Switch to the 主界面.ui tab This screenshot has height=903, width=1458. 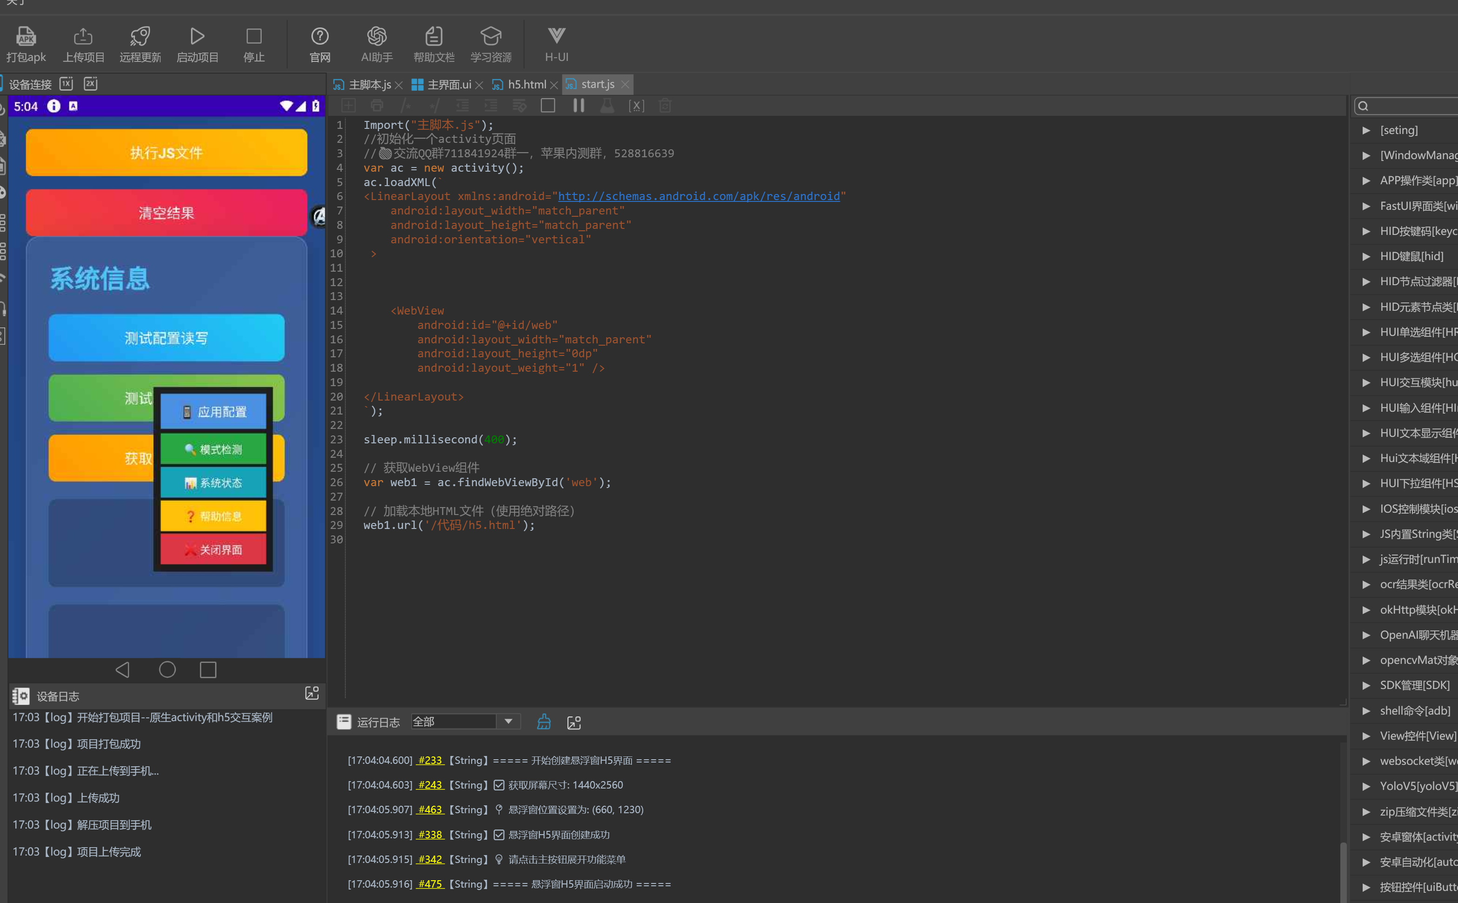point(448,85)
